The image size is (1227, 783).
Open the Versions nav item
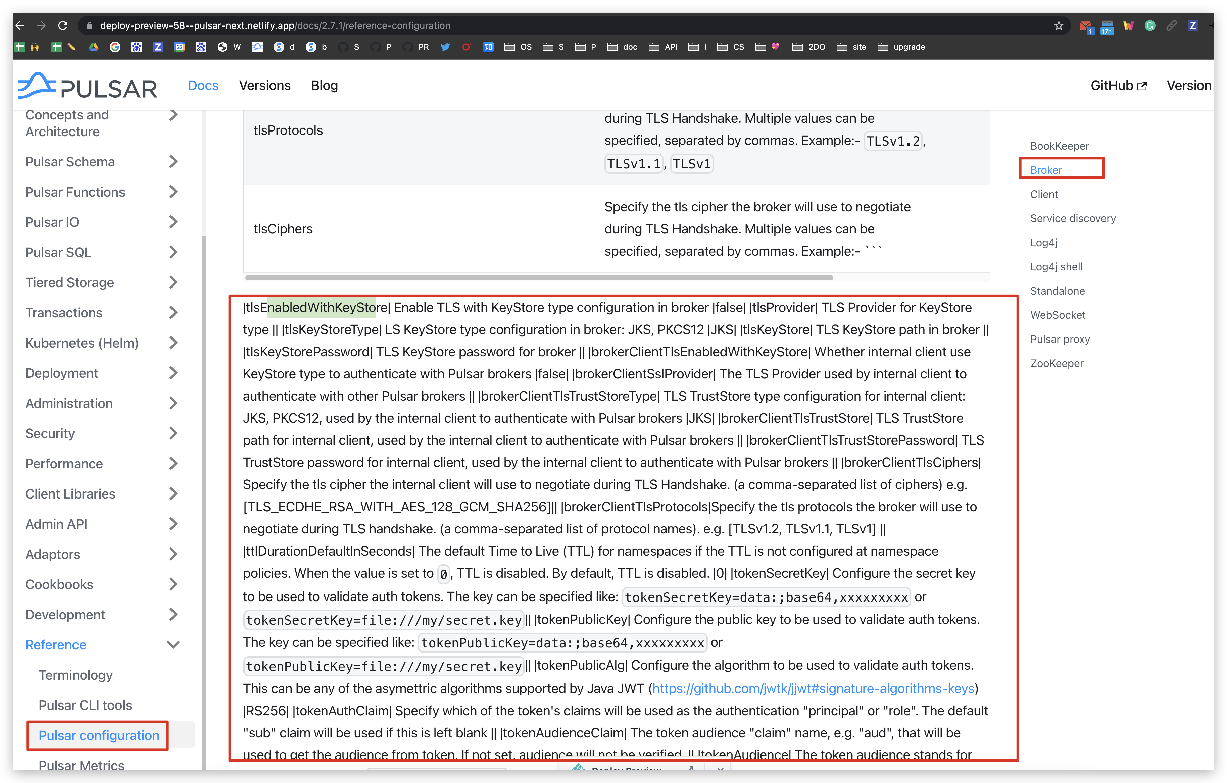264,86
